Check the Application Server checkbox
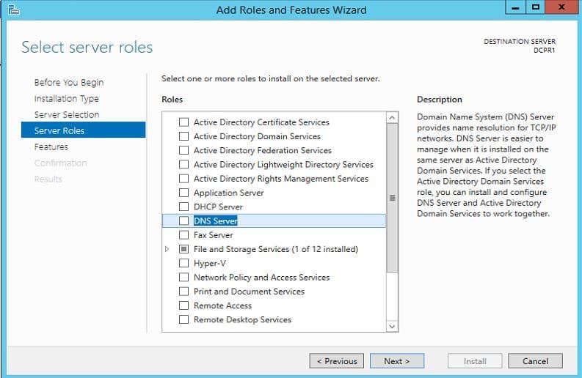 (183, 193)
